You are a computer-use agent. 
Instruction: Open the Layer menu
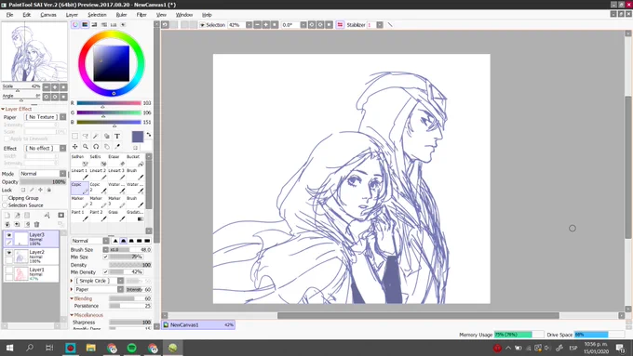72,15
